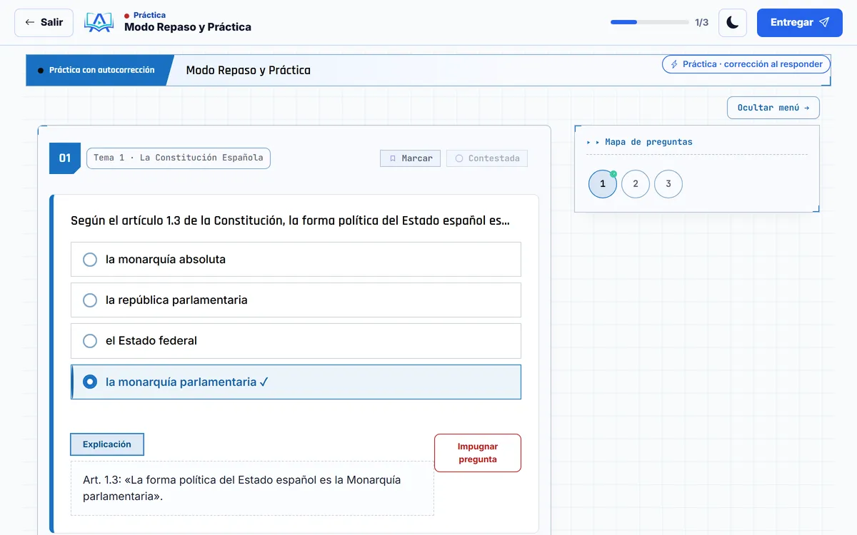Click the 1/3 progress counter

click(701, 23)
